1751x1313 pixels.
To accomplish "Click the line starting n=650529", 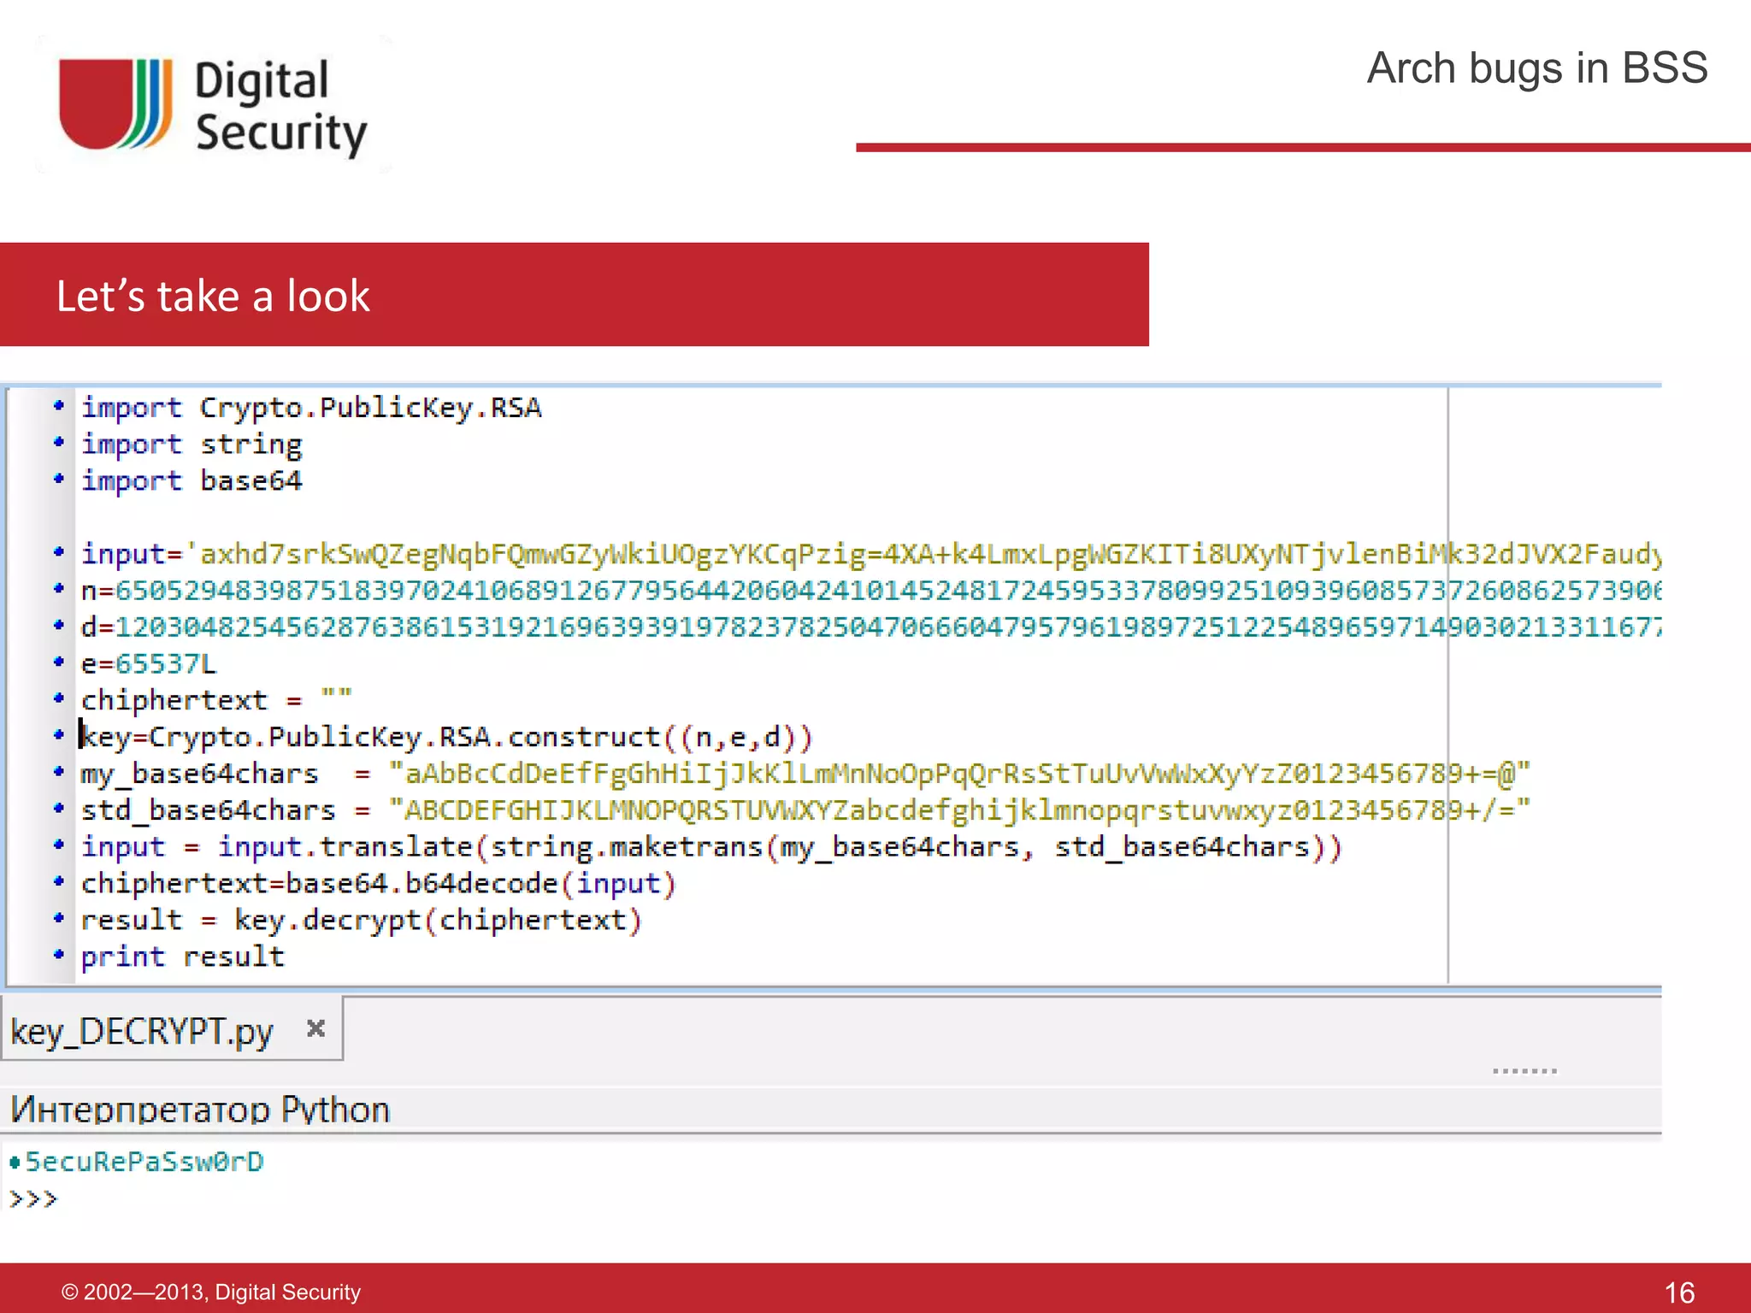I will [x=870, y=591].
